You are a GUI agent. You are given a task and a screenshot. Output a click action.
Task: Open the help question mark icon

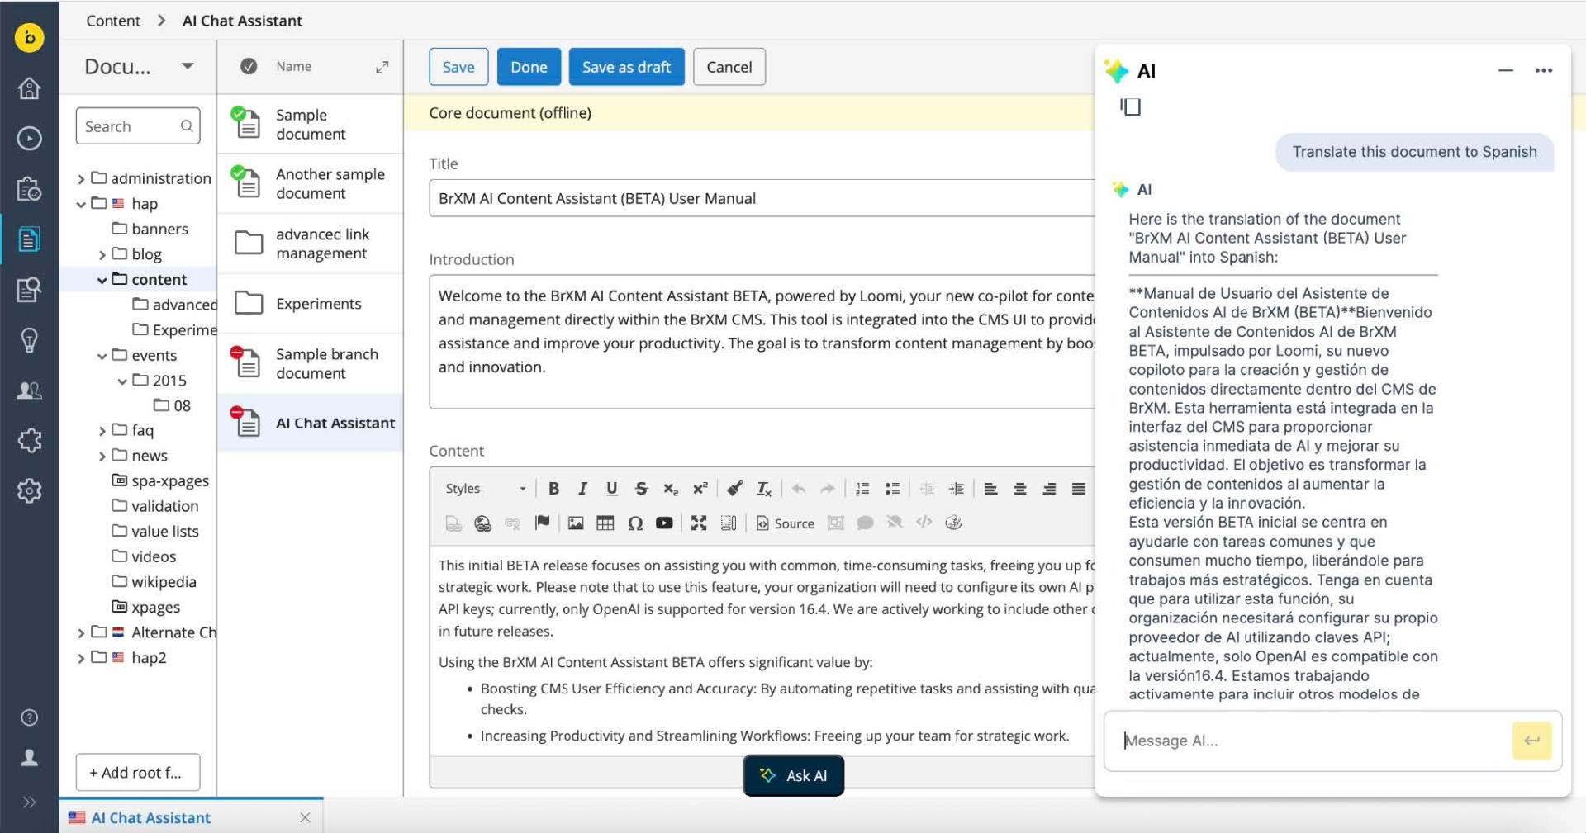[30, 717]
